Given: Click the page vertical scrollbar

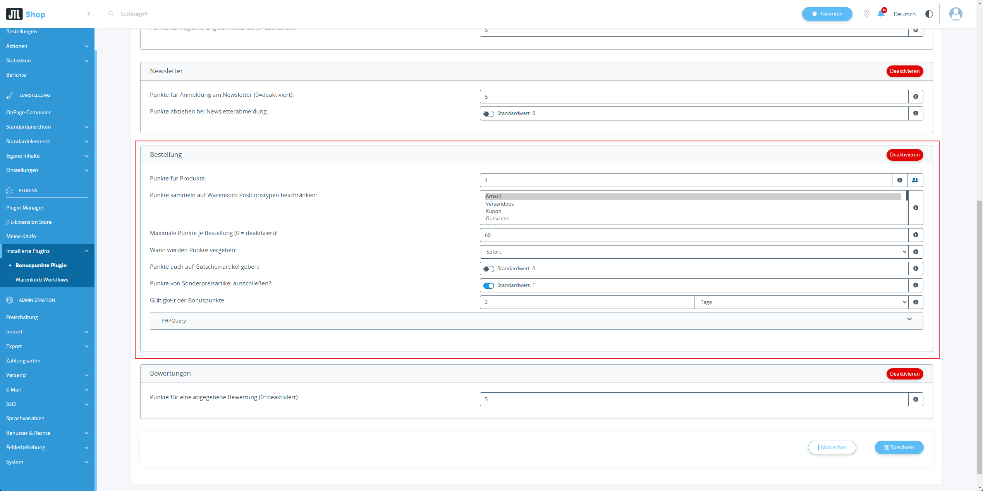Looking at the screenshot, I should point(980,337).
